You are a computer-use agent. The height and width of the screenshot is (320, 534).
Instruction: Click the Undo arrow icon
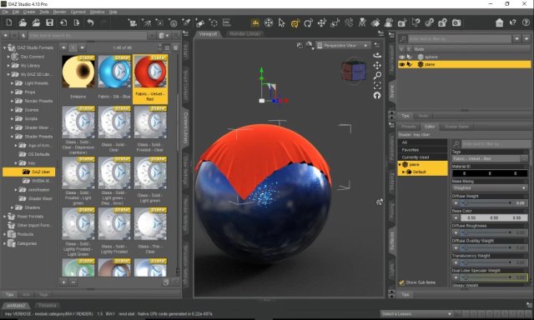coord(90,22)
